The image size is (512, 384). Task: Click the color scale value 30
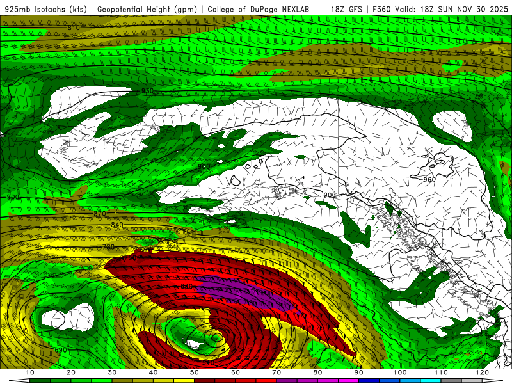(112, 372)
